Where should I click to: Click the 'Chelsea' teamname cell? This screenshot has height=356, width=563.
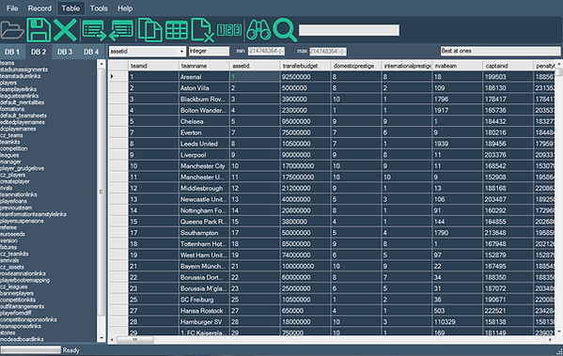coord(204,121)
